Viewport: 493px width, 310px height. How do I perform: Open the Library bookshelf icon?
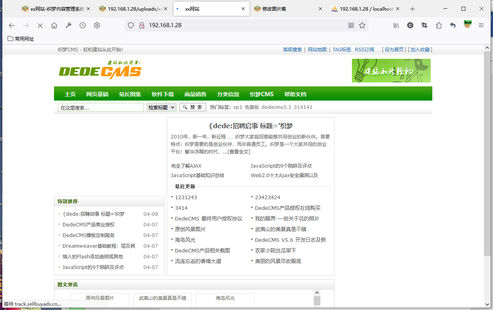[396, 25]
